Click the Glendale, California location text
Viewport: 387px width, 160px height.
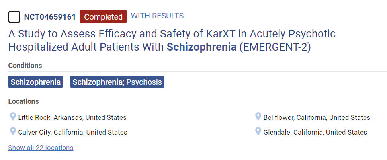click(315, 132)
